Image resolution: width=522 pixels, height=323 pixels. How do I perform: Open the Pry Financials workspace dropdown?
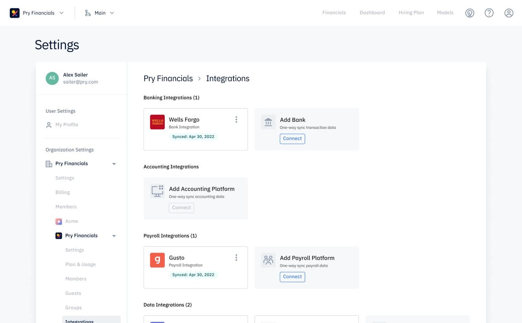pos(61,13)
